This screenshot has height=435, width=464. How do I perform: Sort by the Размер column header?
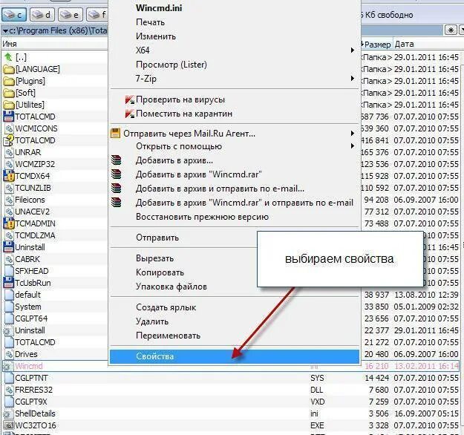point(377,44)
